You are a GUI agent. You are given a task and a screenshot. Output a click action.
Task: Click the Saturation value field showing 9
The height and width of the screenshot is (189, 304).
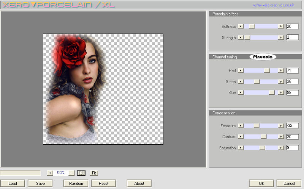[293, 148]
